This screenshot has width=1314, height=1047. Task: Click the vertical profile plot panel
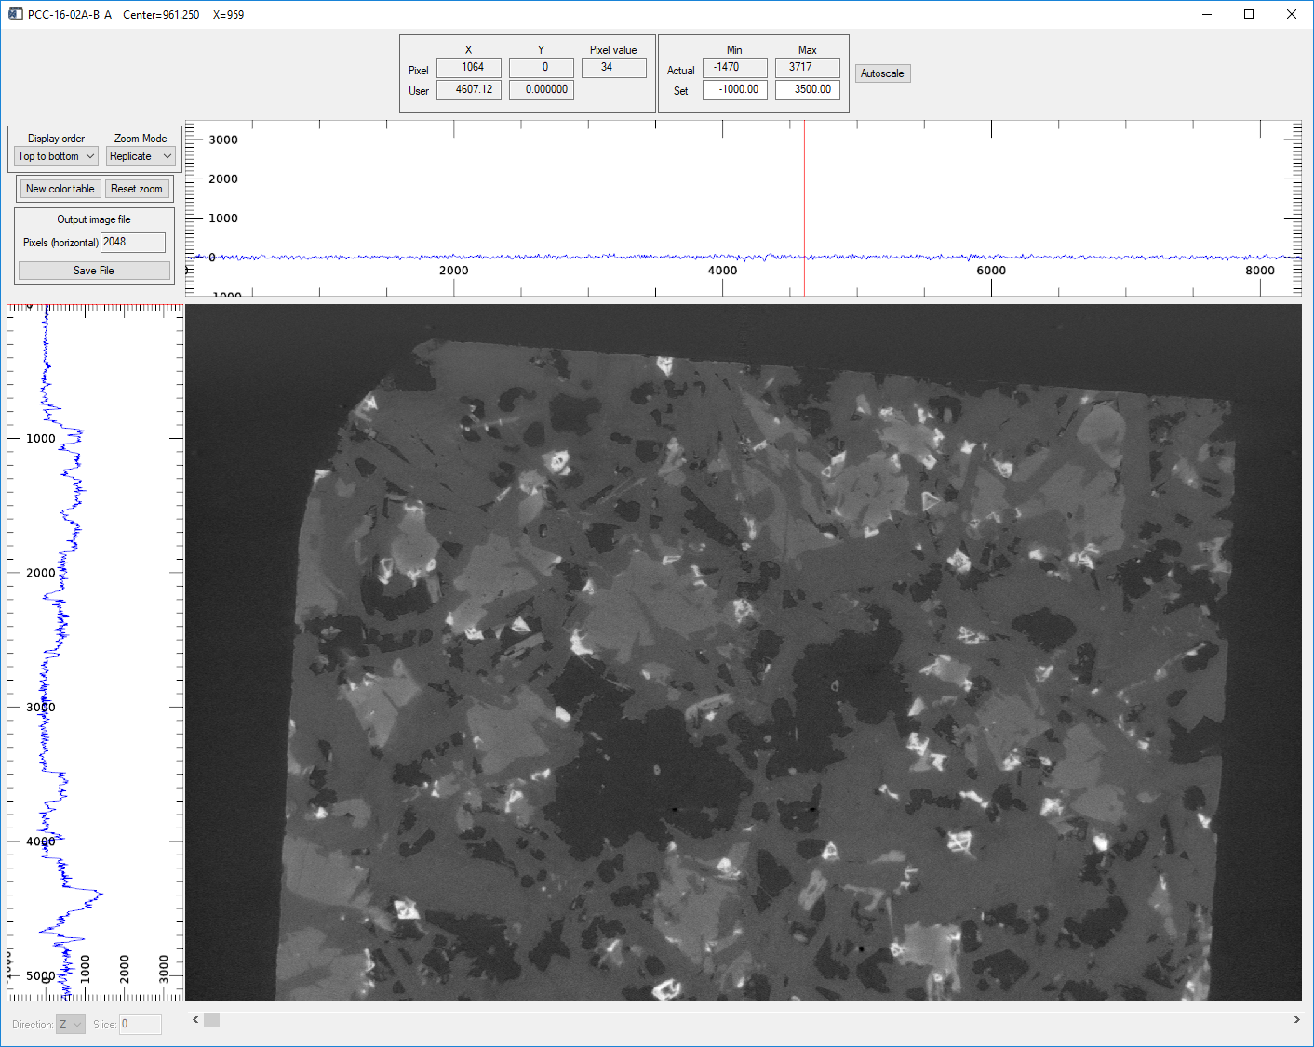click(95, 653)
